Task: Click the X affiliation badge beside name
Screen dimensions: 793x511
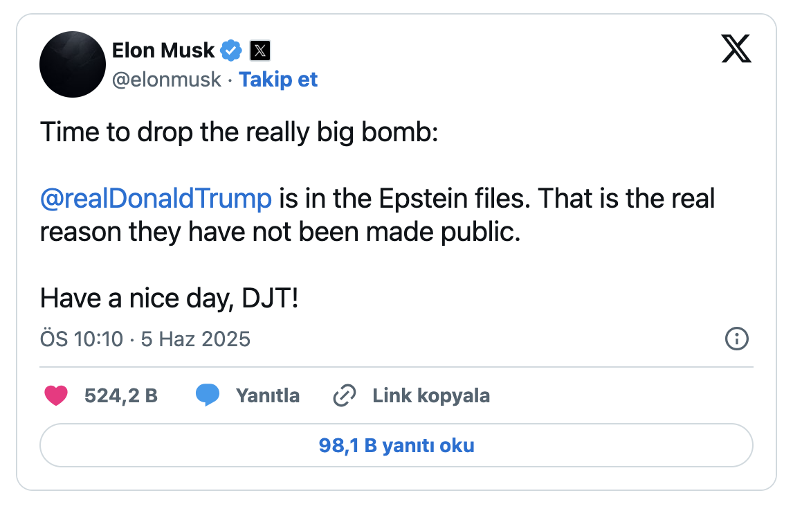Action: click(x=259, y=50)
